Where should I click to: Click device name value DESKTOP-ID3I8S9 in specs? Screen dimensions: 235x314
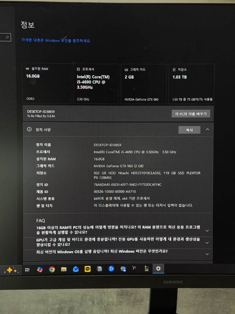click(x=107, y=145)
